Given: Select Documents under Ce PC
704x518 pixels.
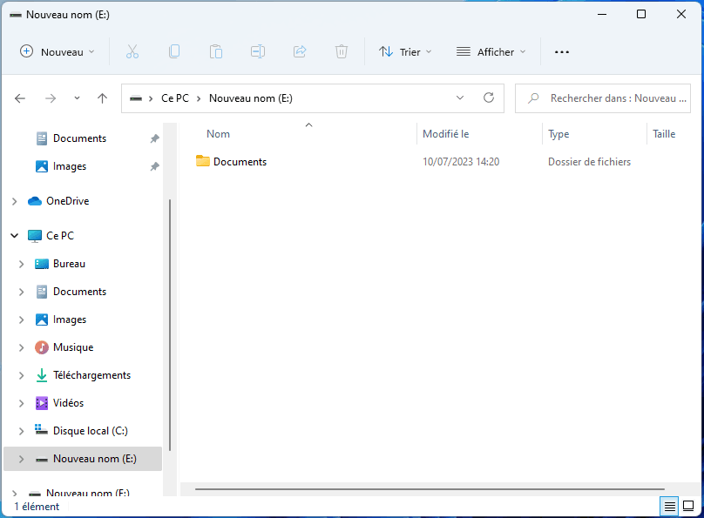Looking at the screenshot, I should pos(79,292).
